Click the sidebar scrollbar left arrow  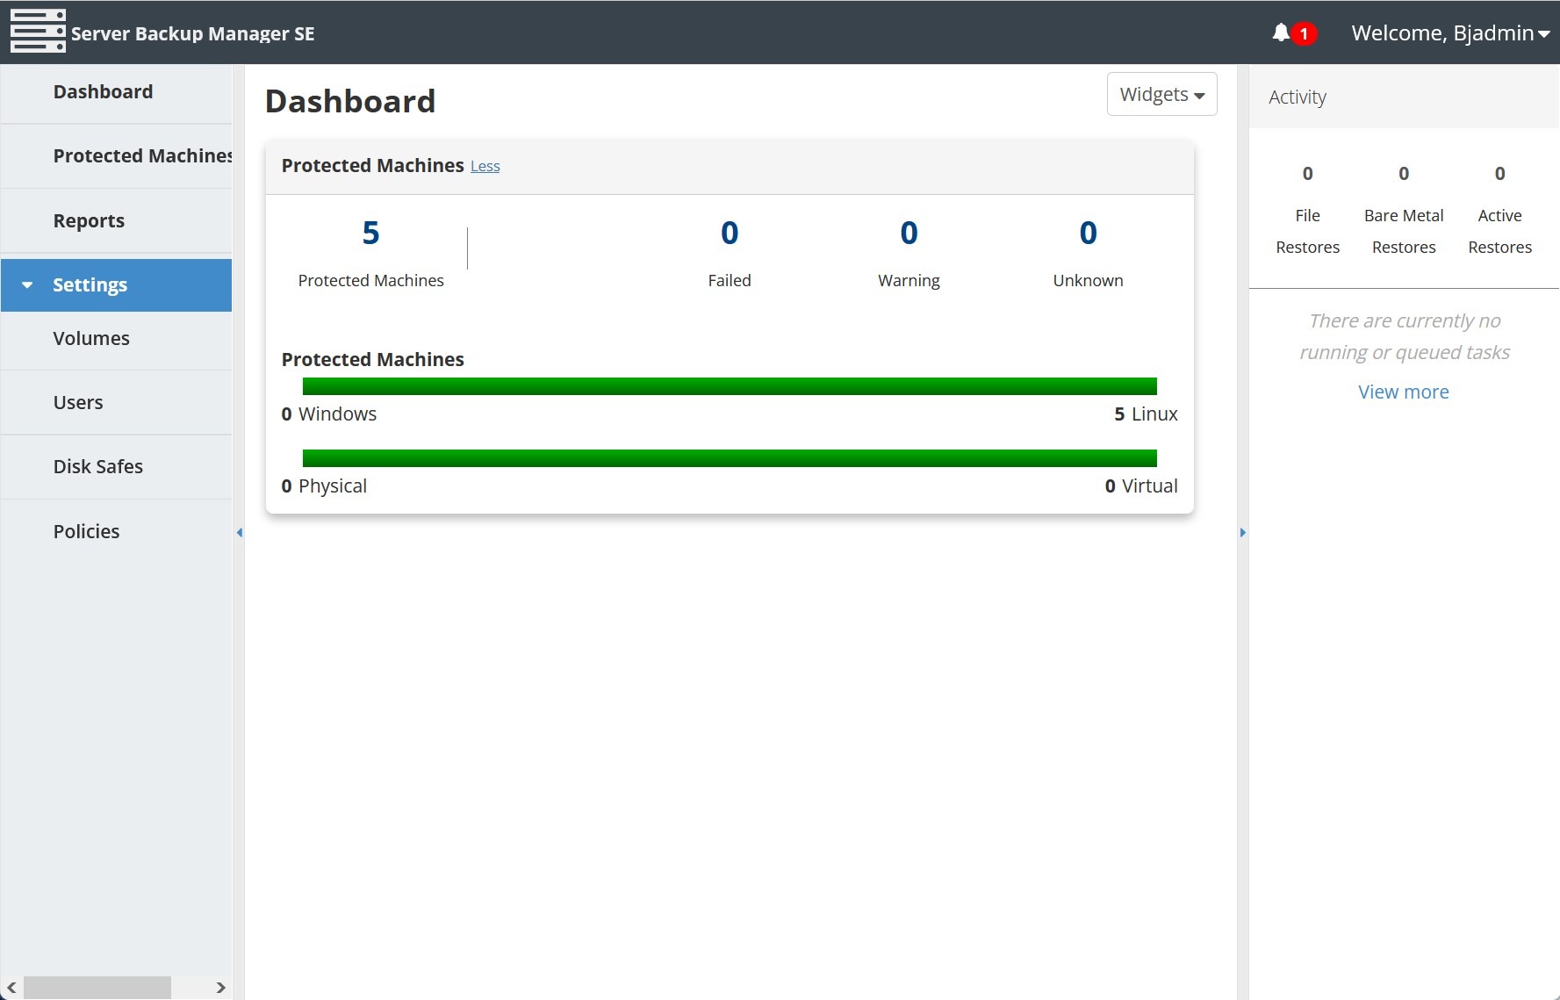tap(11, 988)
